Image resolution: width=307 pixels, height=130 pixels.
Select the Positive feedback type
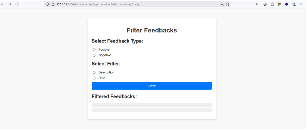tap(94, 49)
